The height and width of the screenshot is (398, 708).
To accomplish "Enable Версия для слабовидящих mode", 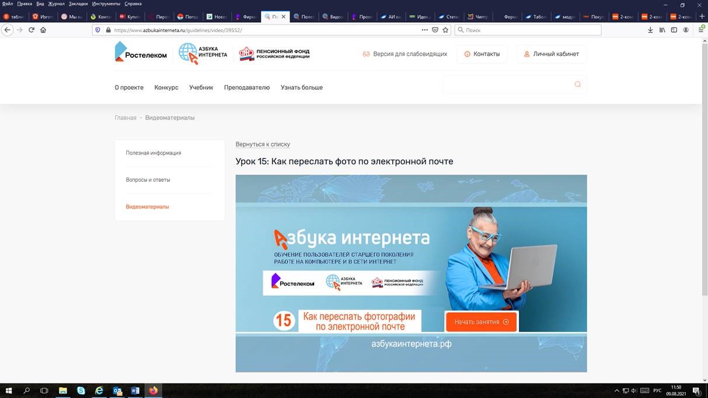I will click(405, 54).
